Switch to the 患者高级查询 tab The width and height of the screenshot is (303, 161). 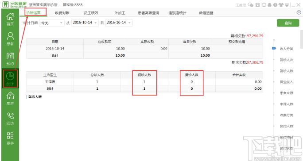click(x=148, y=13)
